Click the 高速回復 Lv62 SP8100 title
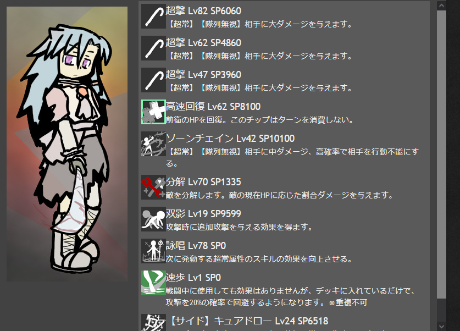The height and width of the screenshot is (331, 460). (x=213, y=107)
